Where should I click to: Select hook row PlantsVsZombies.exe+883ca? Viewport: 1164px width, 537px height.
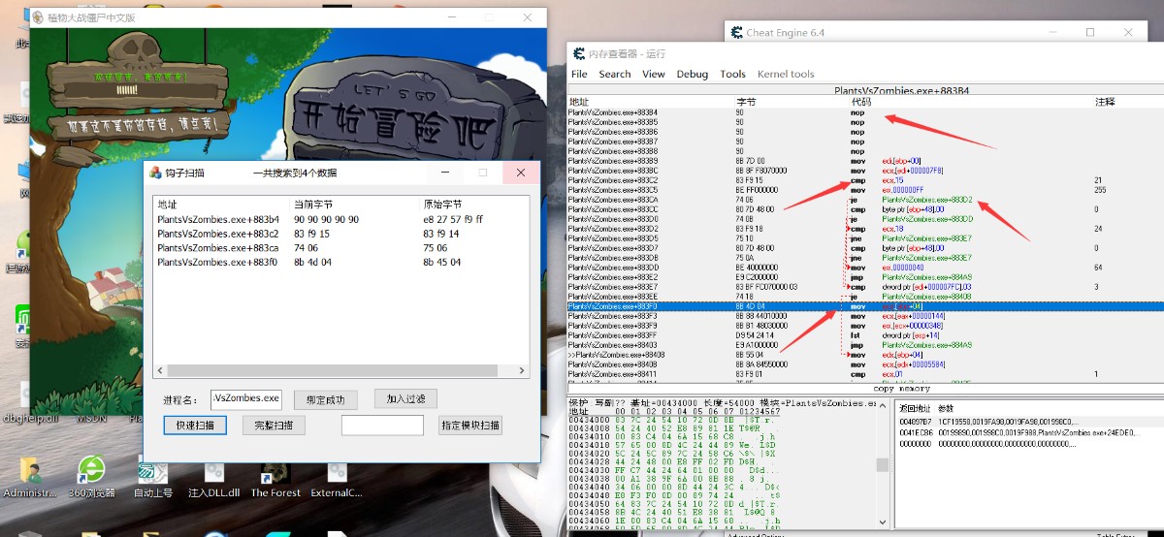(x=339, y=248)
